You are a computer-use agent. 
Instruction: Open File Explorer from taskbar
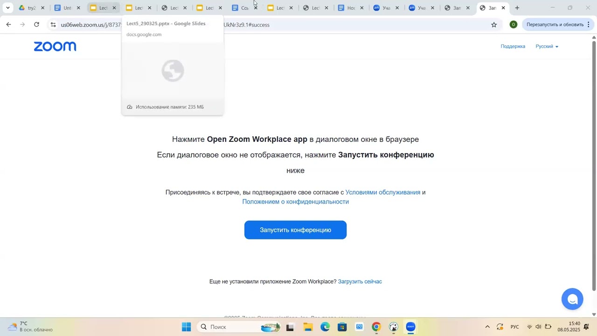[308, 327]
